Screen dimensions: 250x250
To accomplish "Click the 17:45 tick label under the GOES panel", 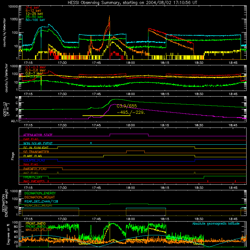I will tap(96, 125).
